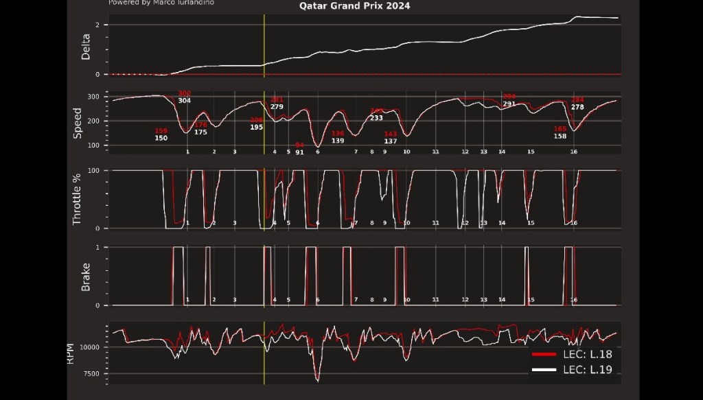The width and height of the screenshot is (703, 400).
Task: Click the red '208' speed annotation
Action: pyautogui.click(x=257, y=120)
